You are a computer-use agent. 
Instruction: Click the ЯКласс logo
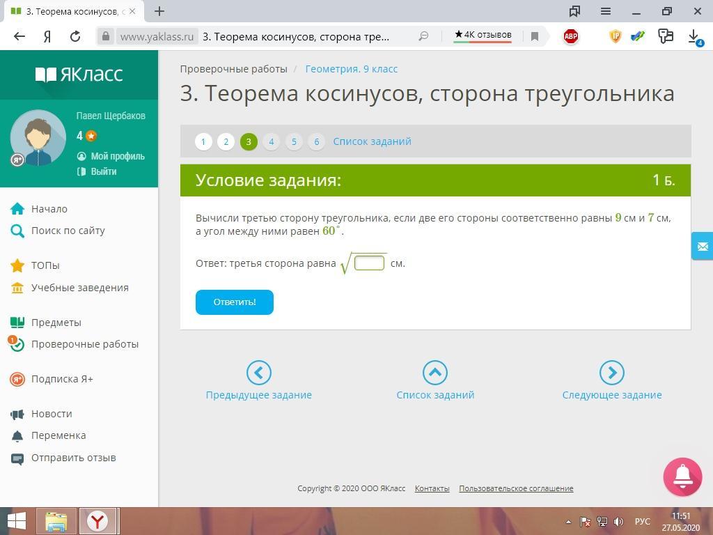pos(79,75)
